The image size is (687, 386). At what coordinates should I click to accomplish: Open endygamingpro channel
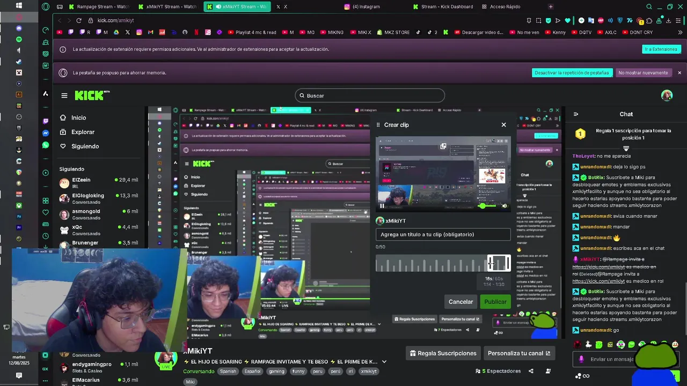(x=99, y=367)
